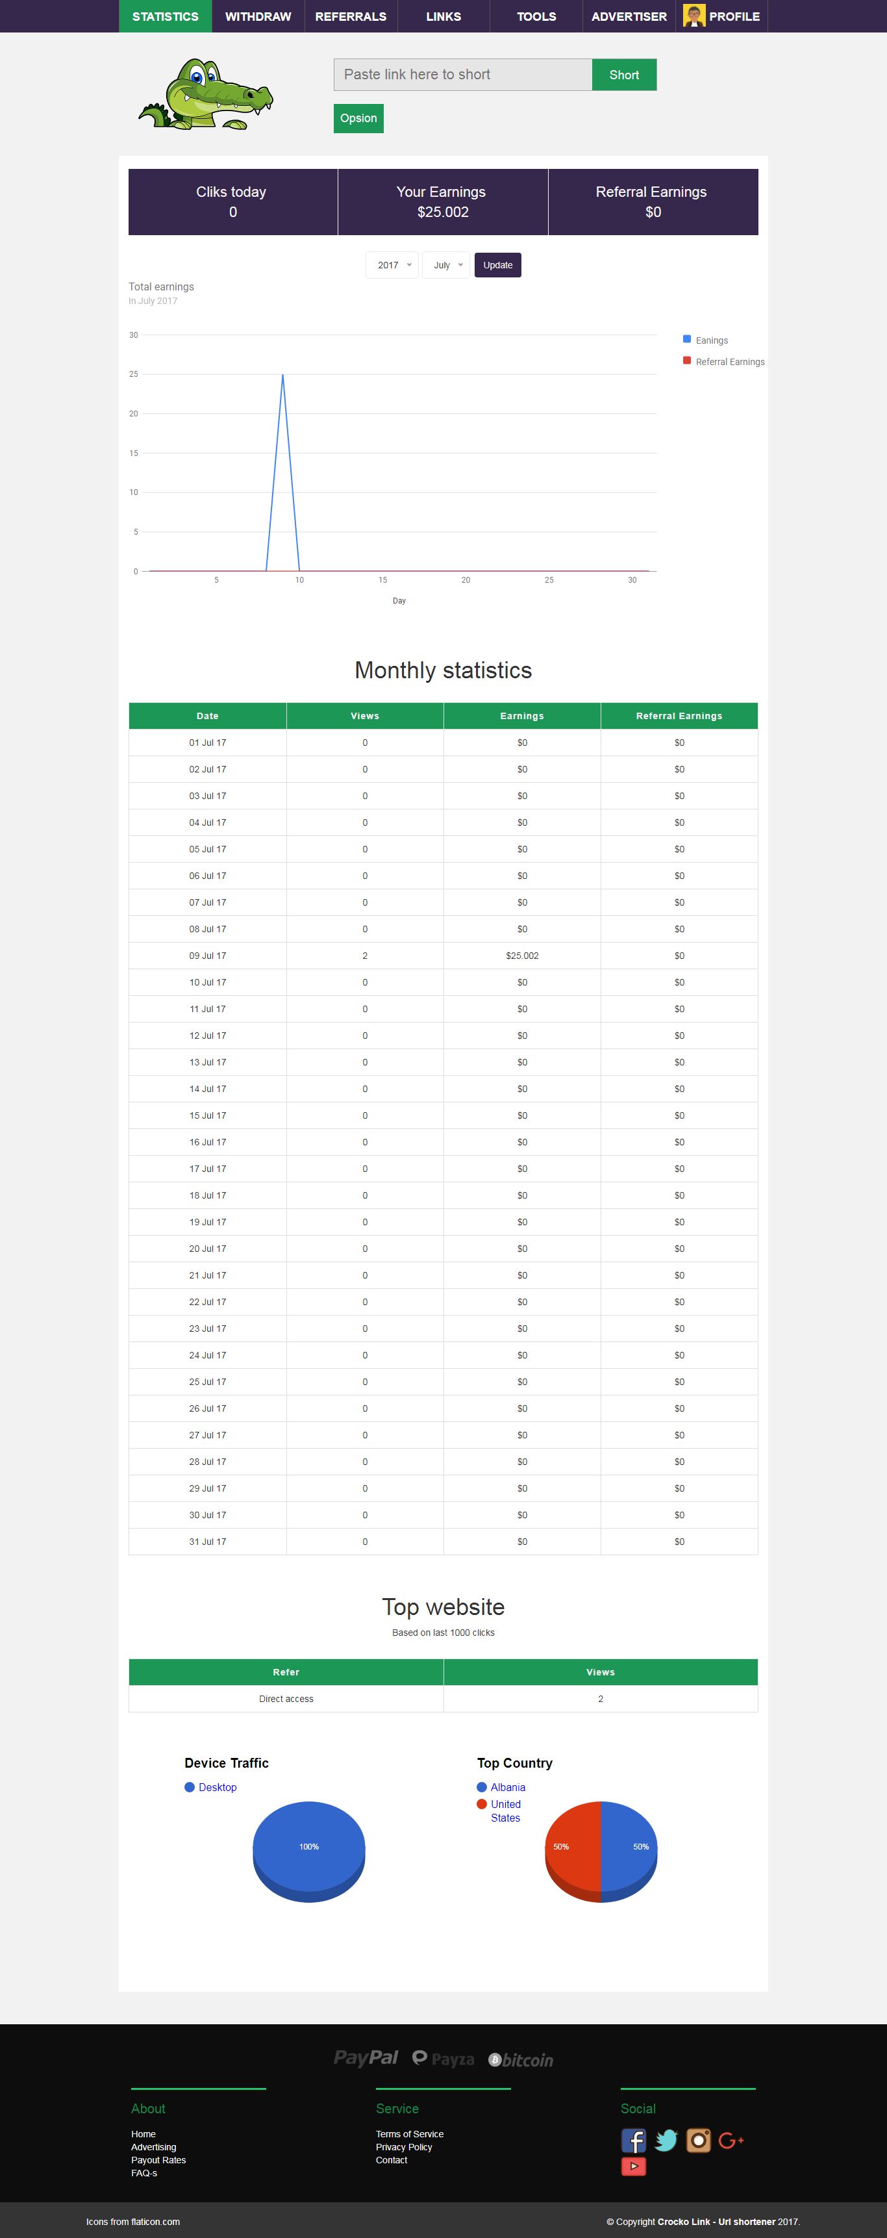Viewport: 887px width, 2238px height.
Task: Open the 2017 year dropdown
Action: coord(393,265)
